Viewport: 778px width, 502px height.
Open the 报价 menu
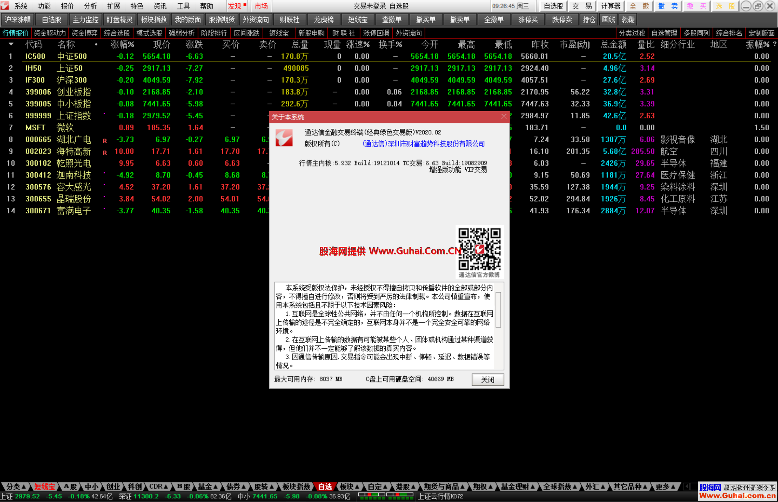tap(67, 6)
